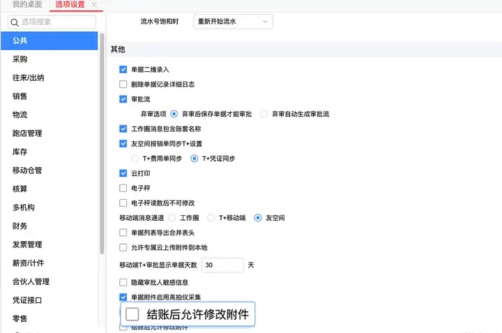Check the 电子秤 option

pyautogui.click(x=123, y=188)
